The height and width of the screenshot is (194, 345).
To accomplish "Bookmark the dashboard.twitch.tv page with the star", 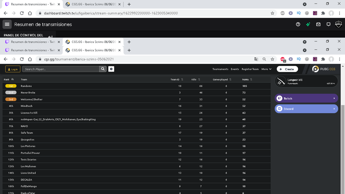I will 272,13.
